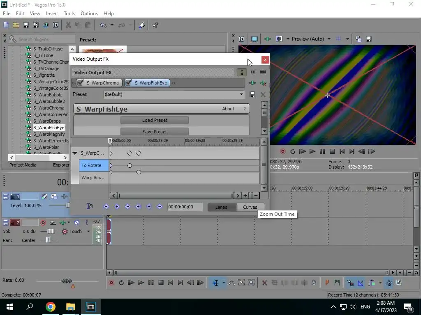Image resolution: width=421 pixels, height=315 pixels.
Task: Open Google Chrome from the taskbar
Action: (50, 307)
